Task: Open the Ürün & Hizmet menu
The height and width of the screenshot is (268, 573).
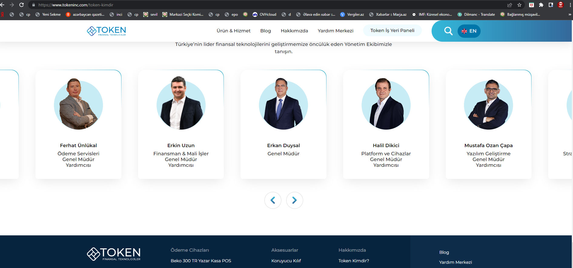Action: point(234,31)
